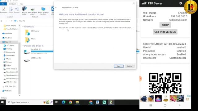
Task: Tap the Android recent apps button
Action: pyautogui.click(x=151, y=105)
